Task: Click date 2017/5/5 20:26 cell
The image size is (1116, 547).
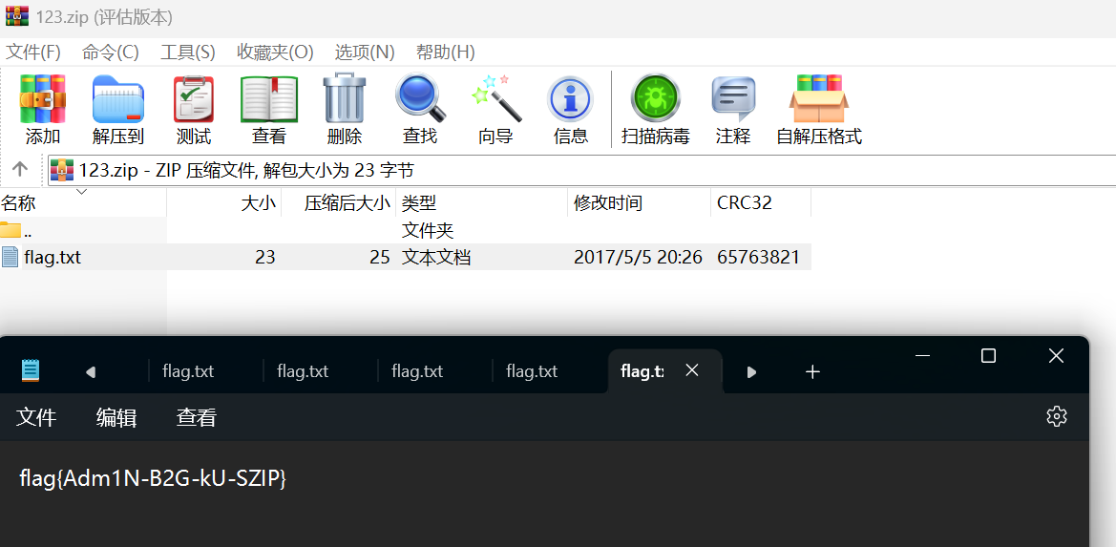Action: click(x=639, y=257)
